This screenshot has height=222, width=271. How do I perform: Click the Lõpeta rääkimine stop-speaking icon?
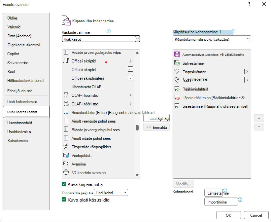177,97
